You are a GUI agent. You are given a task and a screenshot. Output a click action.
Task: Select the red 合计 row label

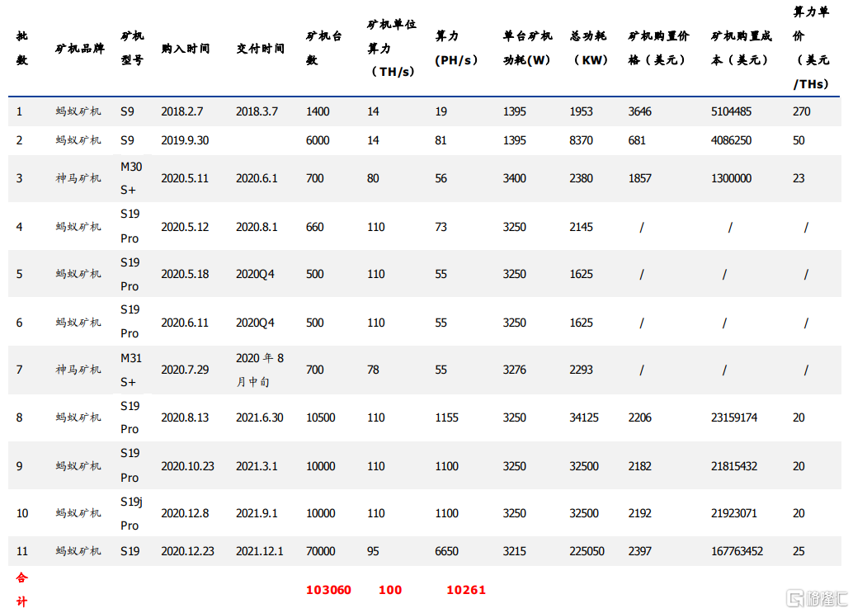(x=21, y=590)
